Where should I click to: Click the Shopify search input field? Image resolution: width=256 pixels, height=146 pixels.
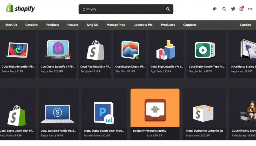(122, 9)
